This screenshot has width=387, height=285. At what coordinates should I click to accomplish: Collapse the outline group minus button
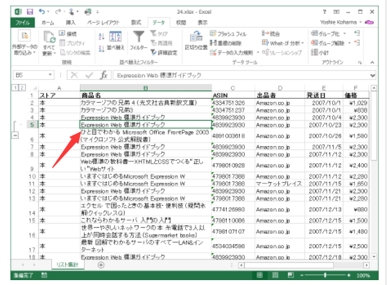(x=15, y=136)
